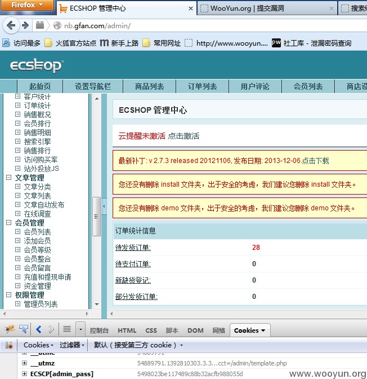Open the 待发货订单 link
The image size is (367, 379).
pos(133,248)
